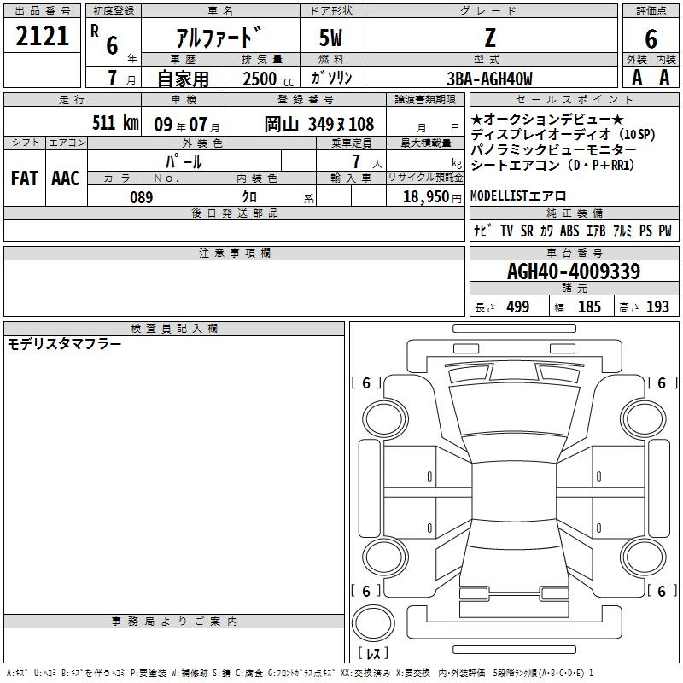
Task: Click vehicle history 自家用
Action: [x=183, y=79]
